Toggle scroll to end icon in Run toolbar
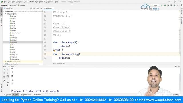Viewport: 183px width, 103px height. pos(8,79)
